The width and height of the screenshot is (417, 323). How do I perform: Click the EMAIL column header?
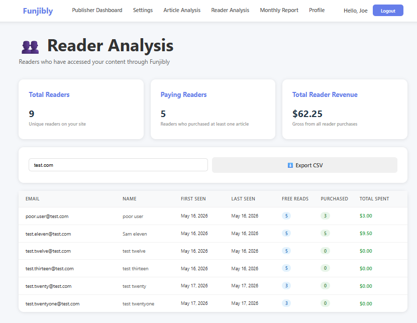click(33, 198)
